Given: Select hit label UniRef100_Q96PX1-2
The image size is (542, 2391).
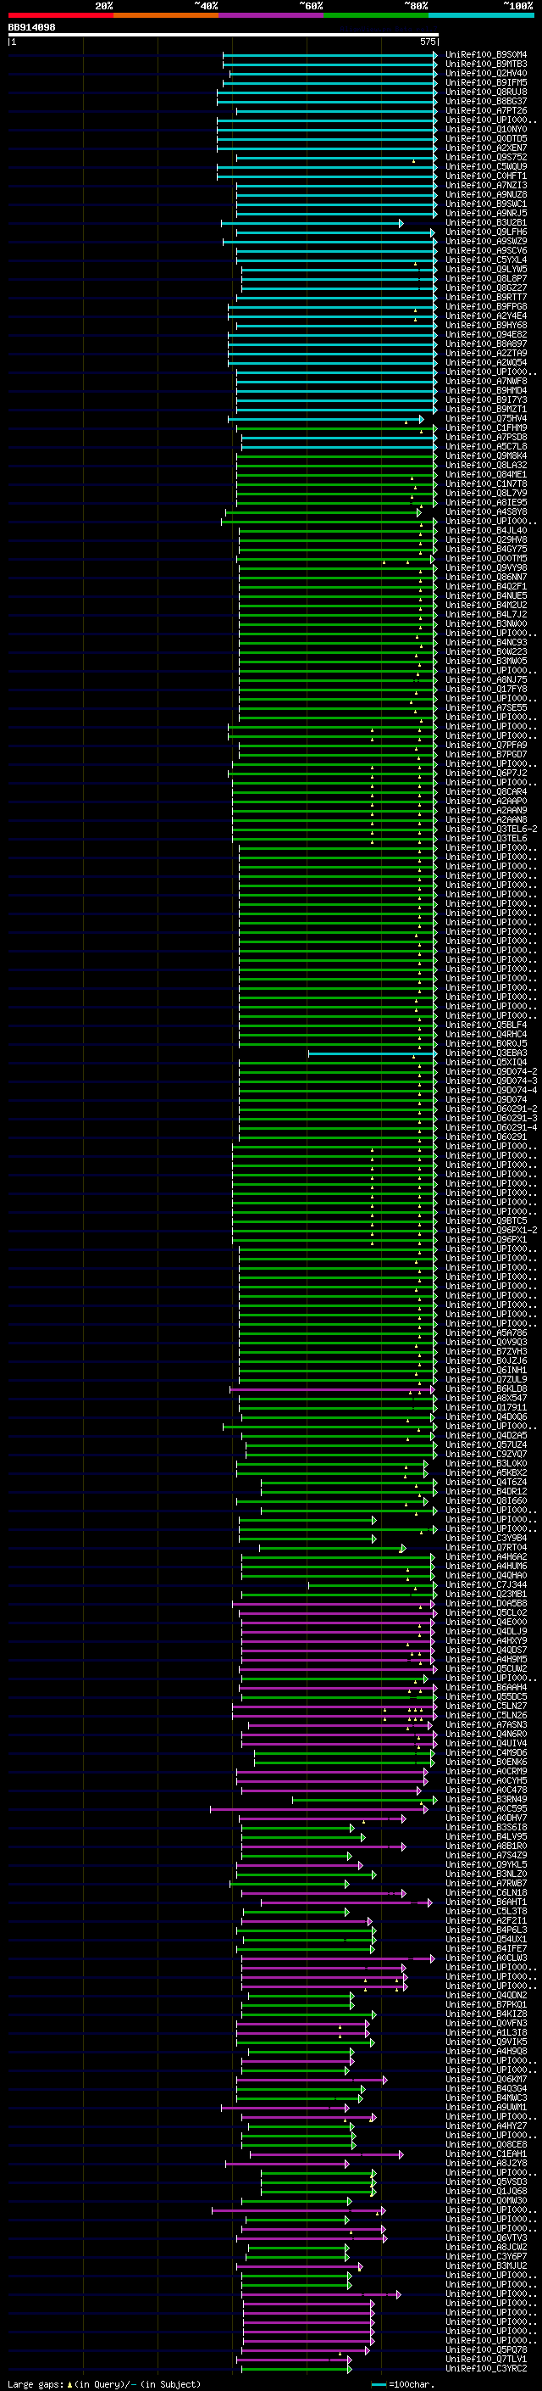Looking at the screenshot, I should pos(491,1230).
